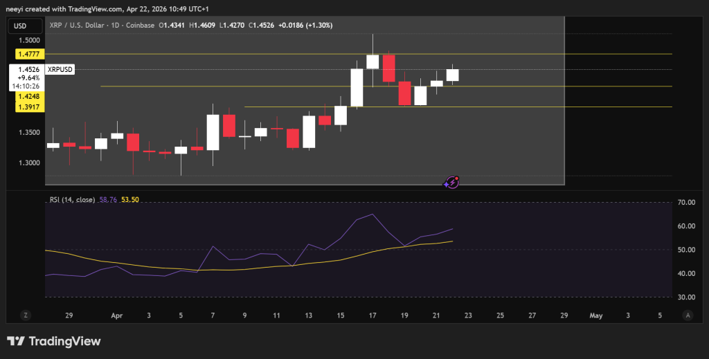Select the 1.3917 yellow price level label

click(x=26, y=107)
